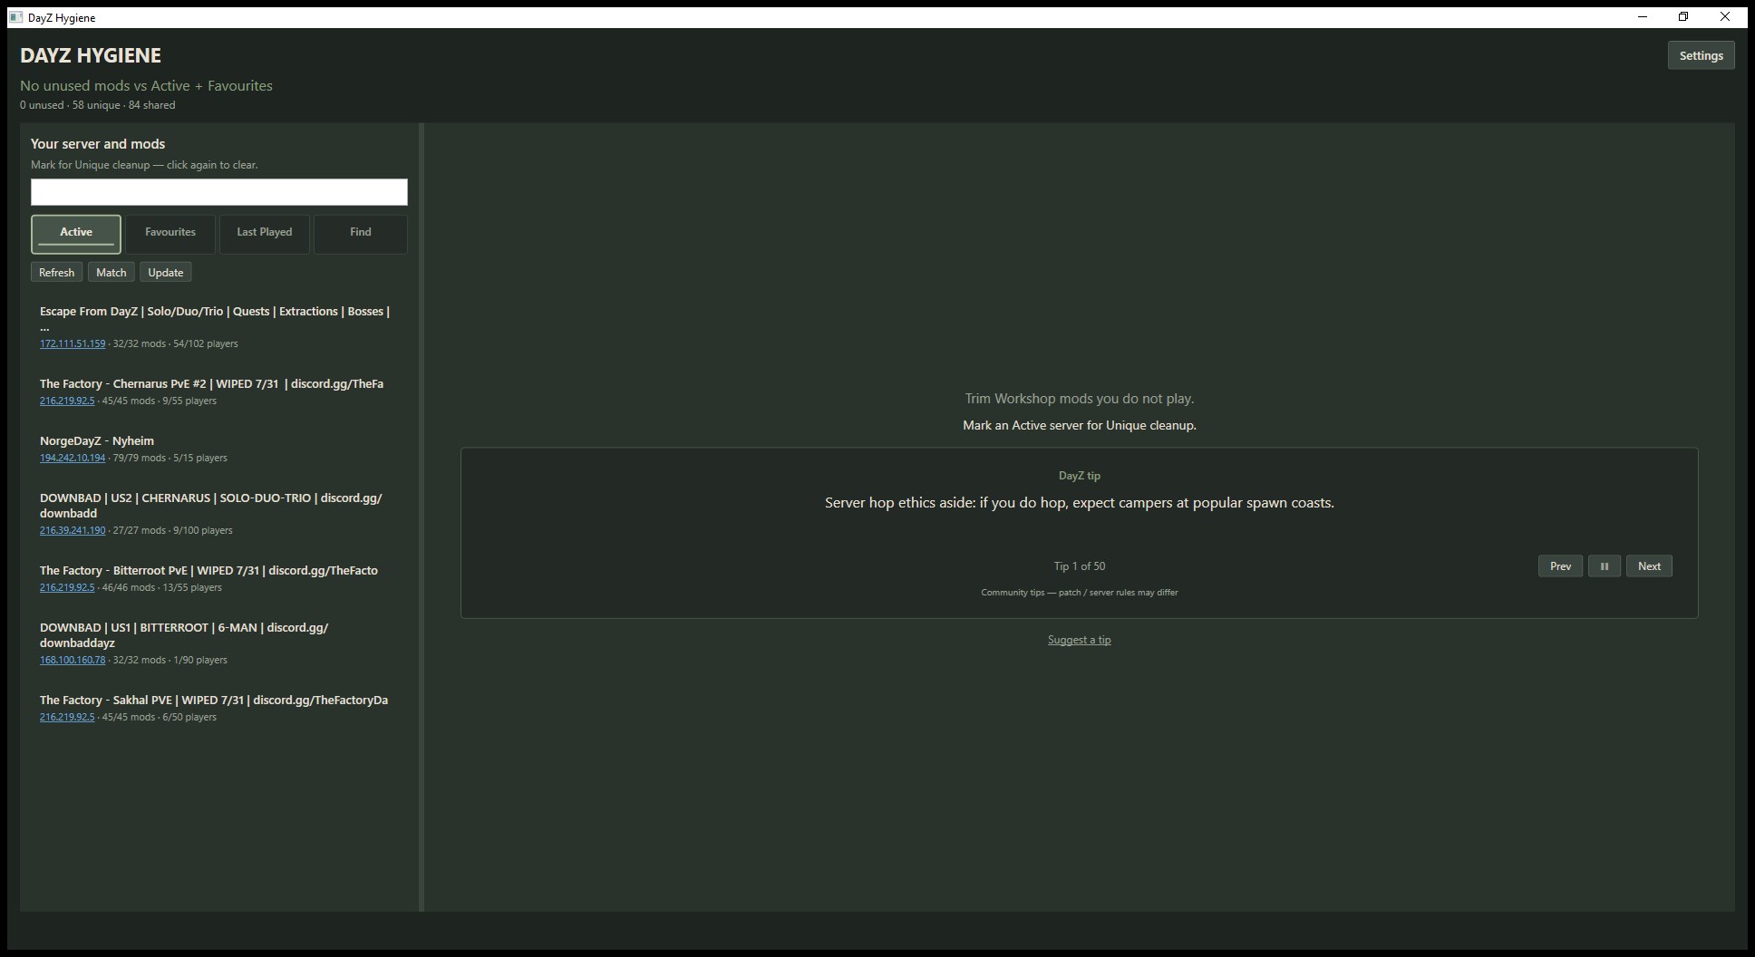
Task: Advance to the Next tip
Action: (x=1649, y=566)
